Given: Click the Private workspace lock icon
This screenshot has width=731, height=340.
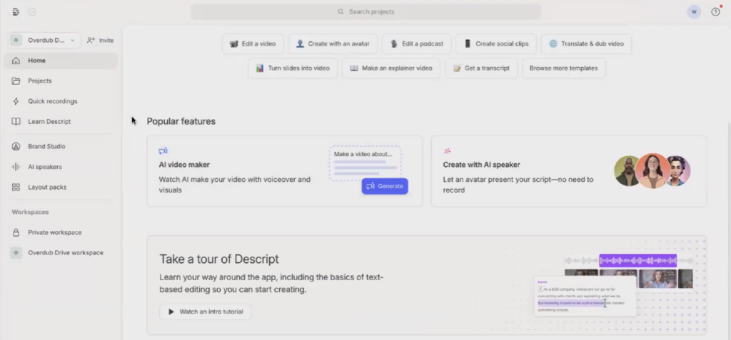Looking at the screenshot, I should point(16,232).
